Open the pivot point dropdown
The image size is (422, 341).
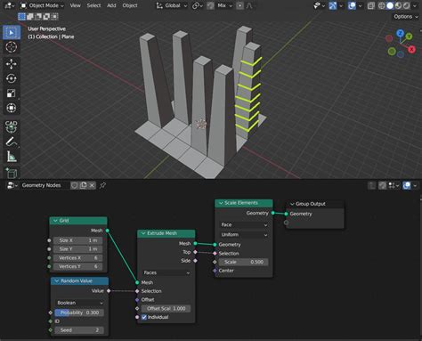198,5
